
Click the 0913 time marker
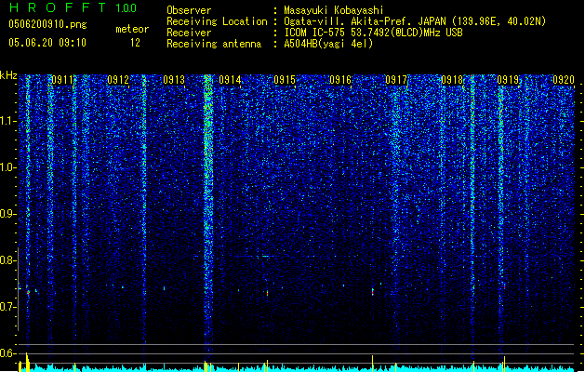pos(174,79)
